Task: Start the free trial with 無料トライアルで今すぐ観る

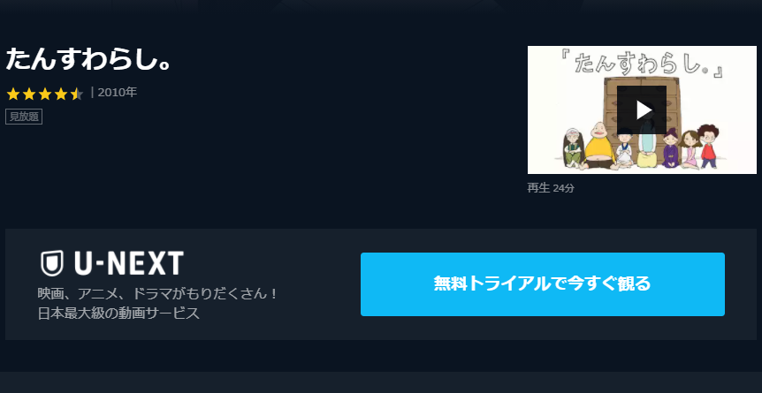Action: [543, 284]
